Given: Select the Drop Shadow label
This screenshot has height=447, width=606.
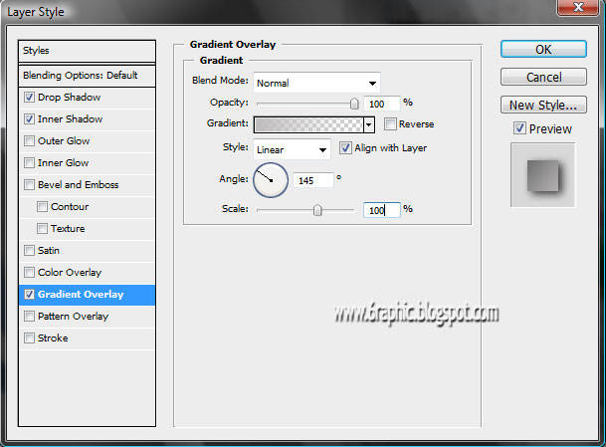Looking at the screenshot, I should pos(70,97).
